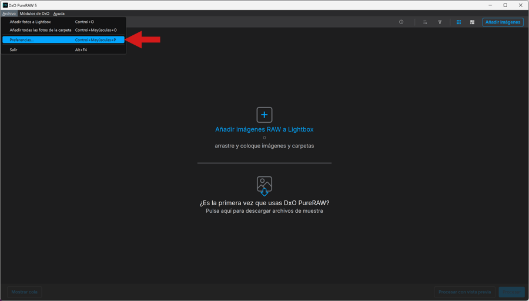Switch to small grid thumbnail view
This screenshot has height=301, width=529.
click(x=458, y=22)
